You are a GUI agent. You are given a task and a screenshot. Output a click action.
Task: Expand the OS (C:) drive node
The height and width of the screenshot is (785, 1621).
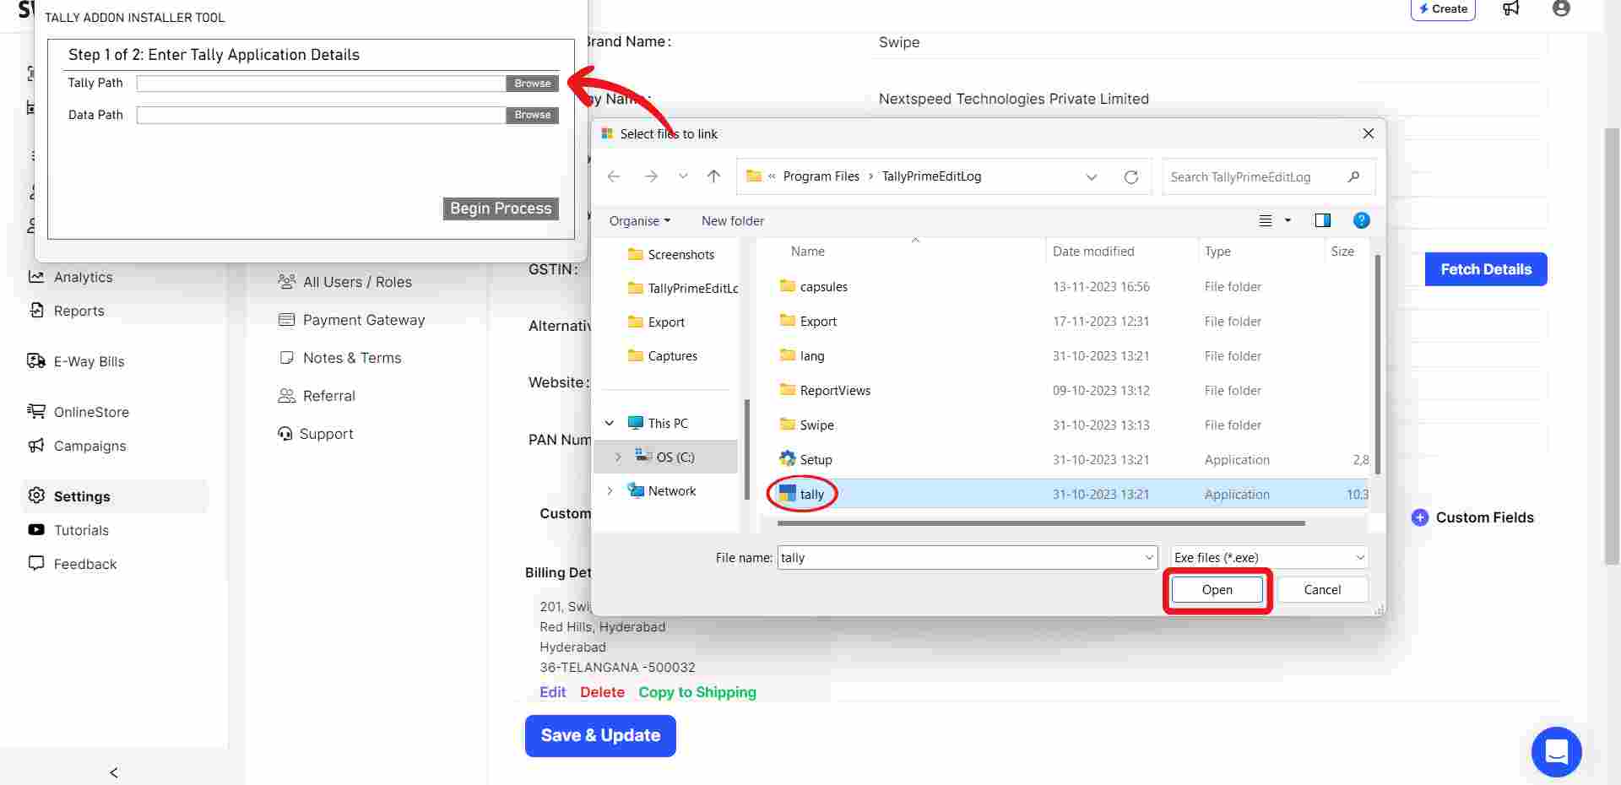[x=618, y=457]
